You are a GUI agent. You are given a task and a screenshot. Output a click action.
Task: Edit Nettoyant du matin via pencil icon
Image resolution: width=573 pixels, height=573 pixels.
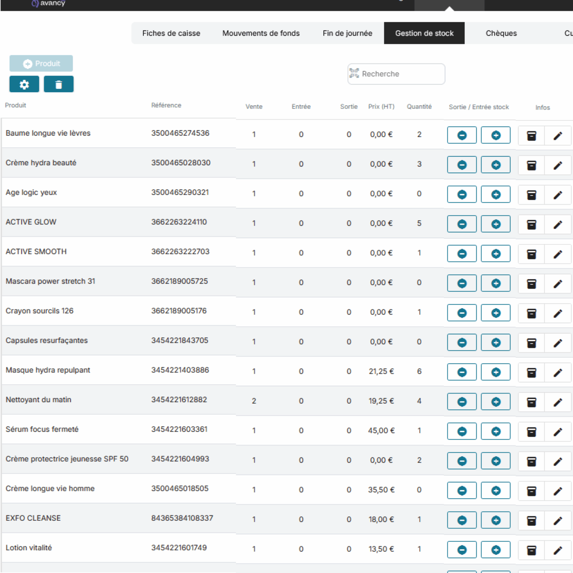(x=558, y=402)
